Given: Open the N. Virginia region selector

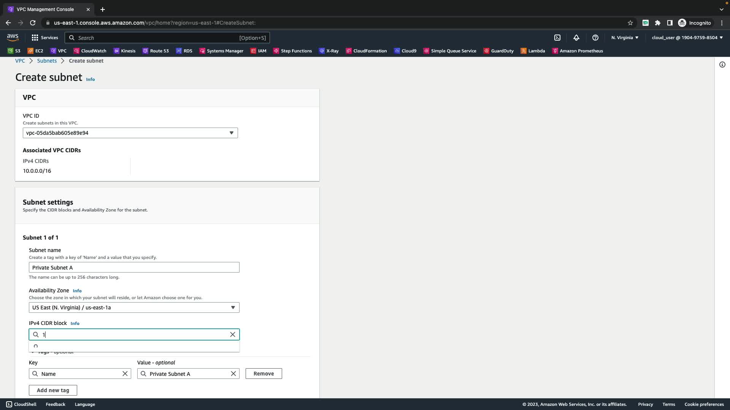Looking at the screenshot, I should pos(625,38).
